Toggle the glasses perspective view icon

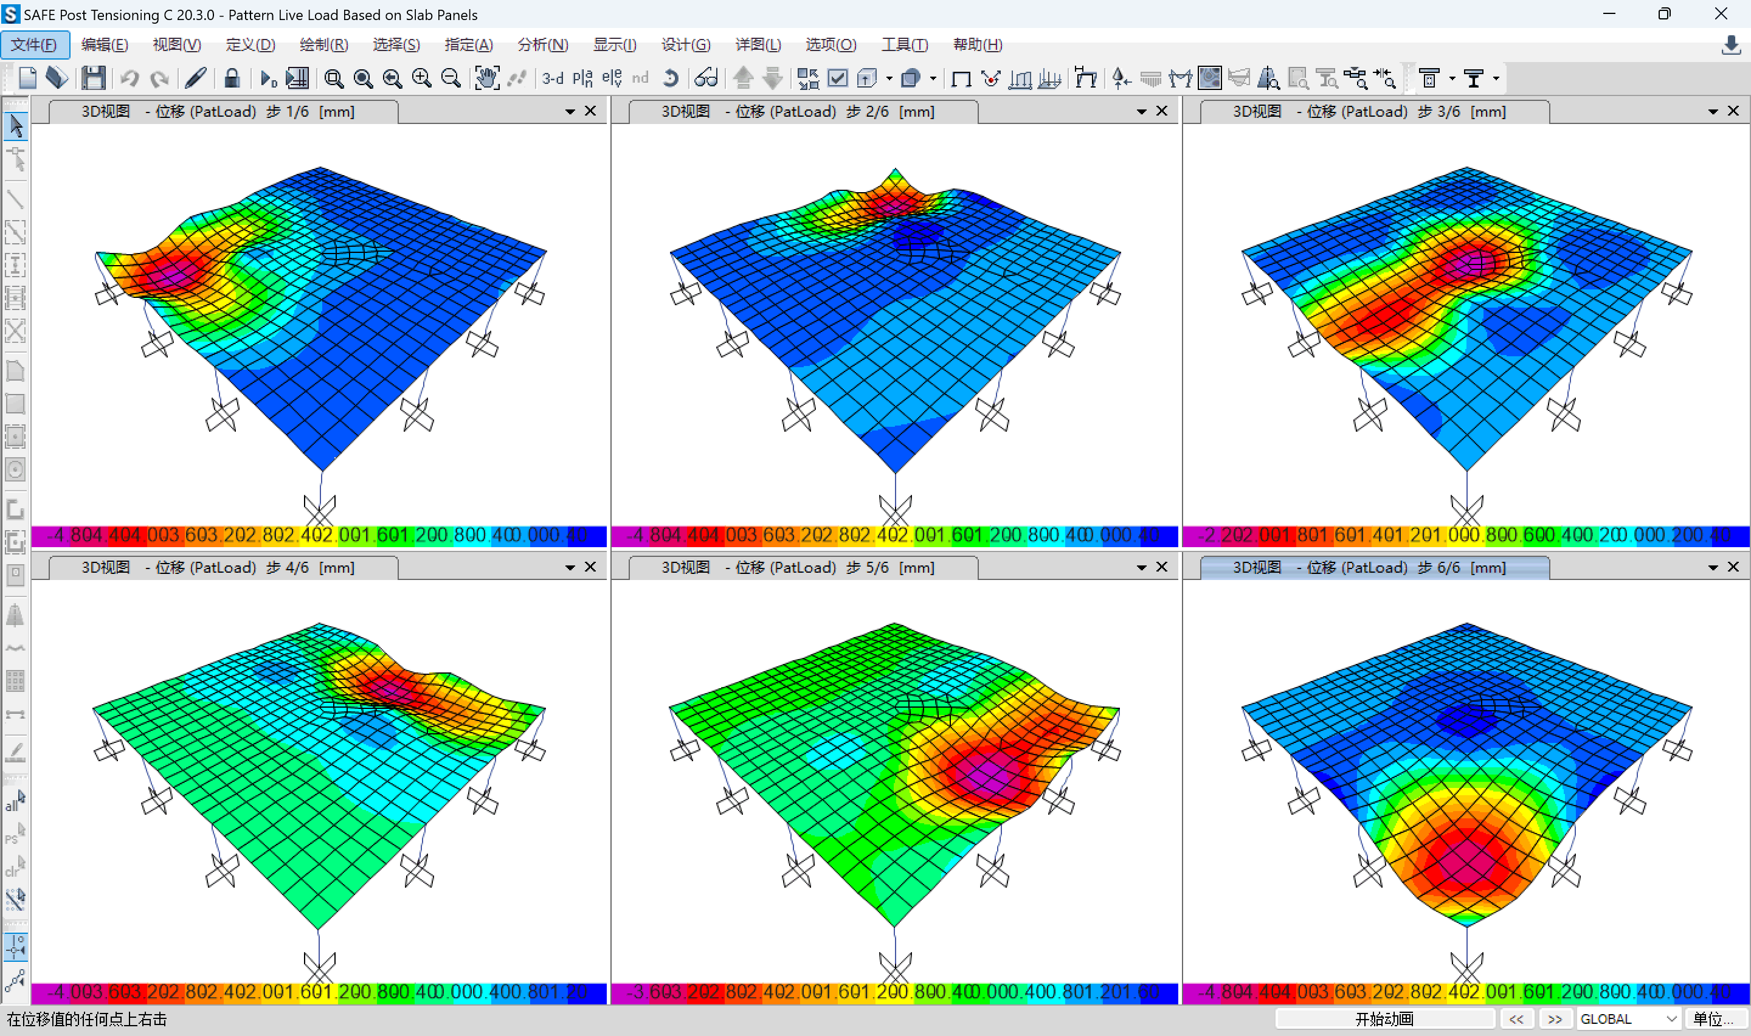coord(706,78)
